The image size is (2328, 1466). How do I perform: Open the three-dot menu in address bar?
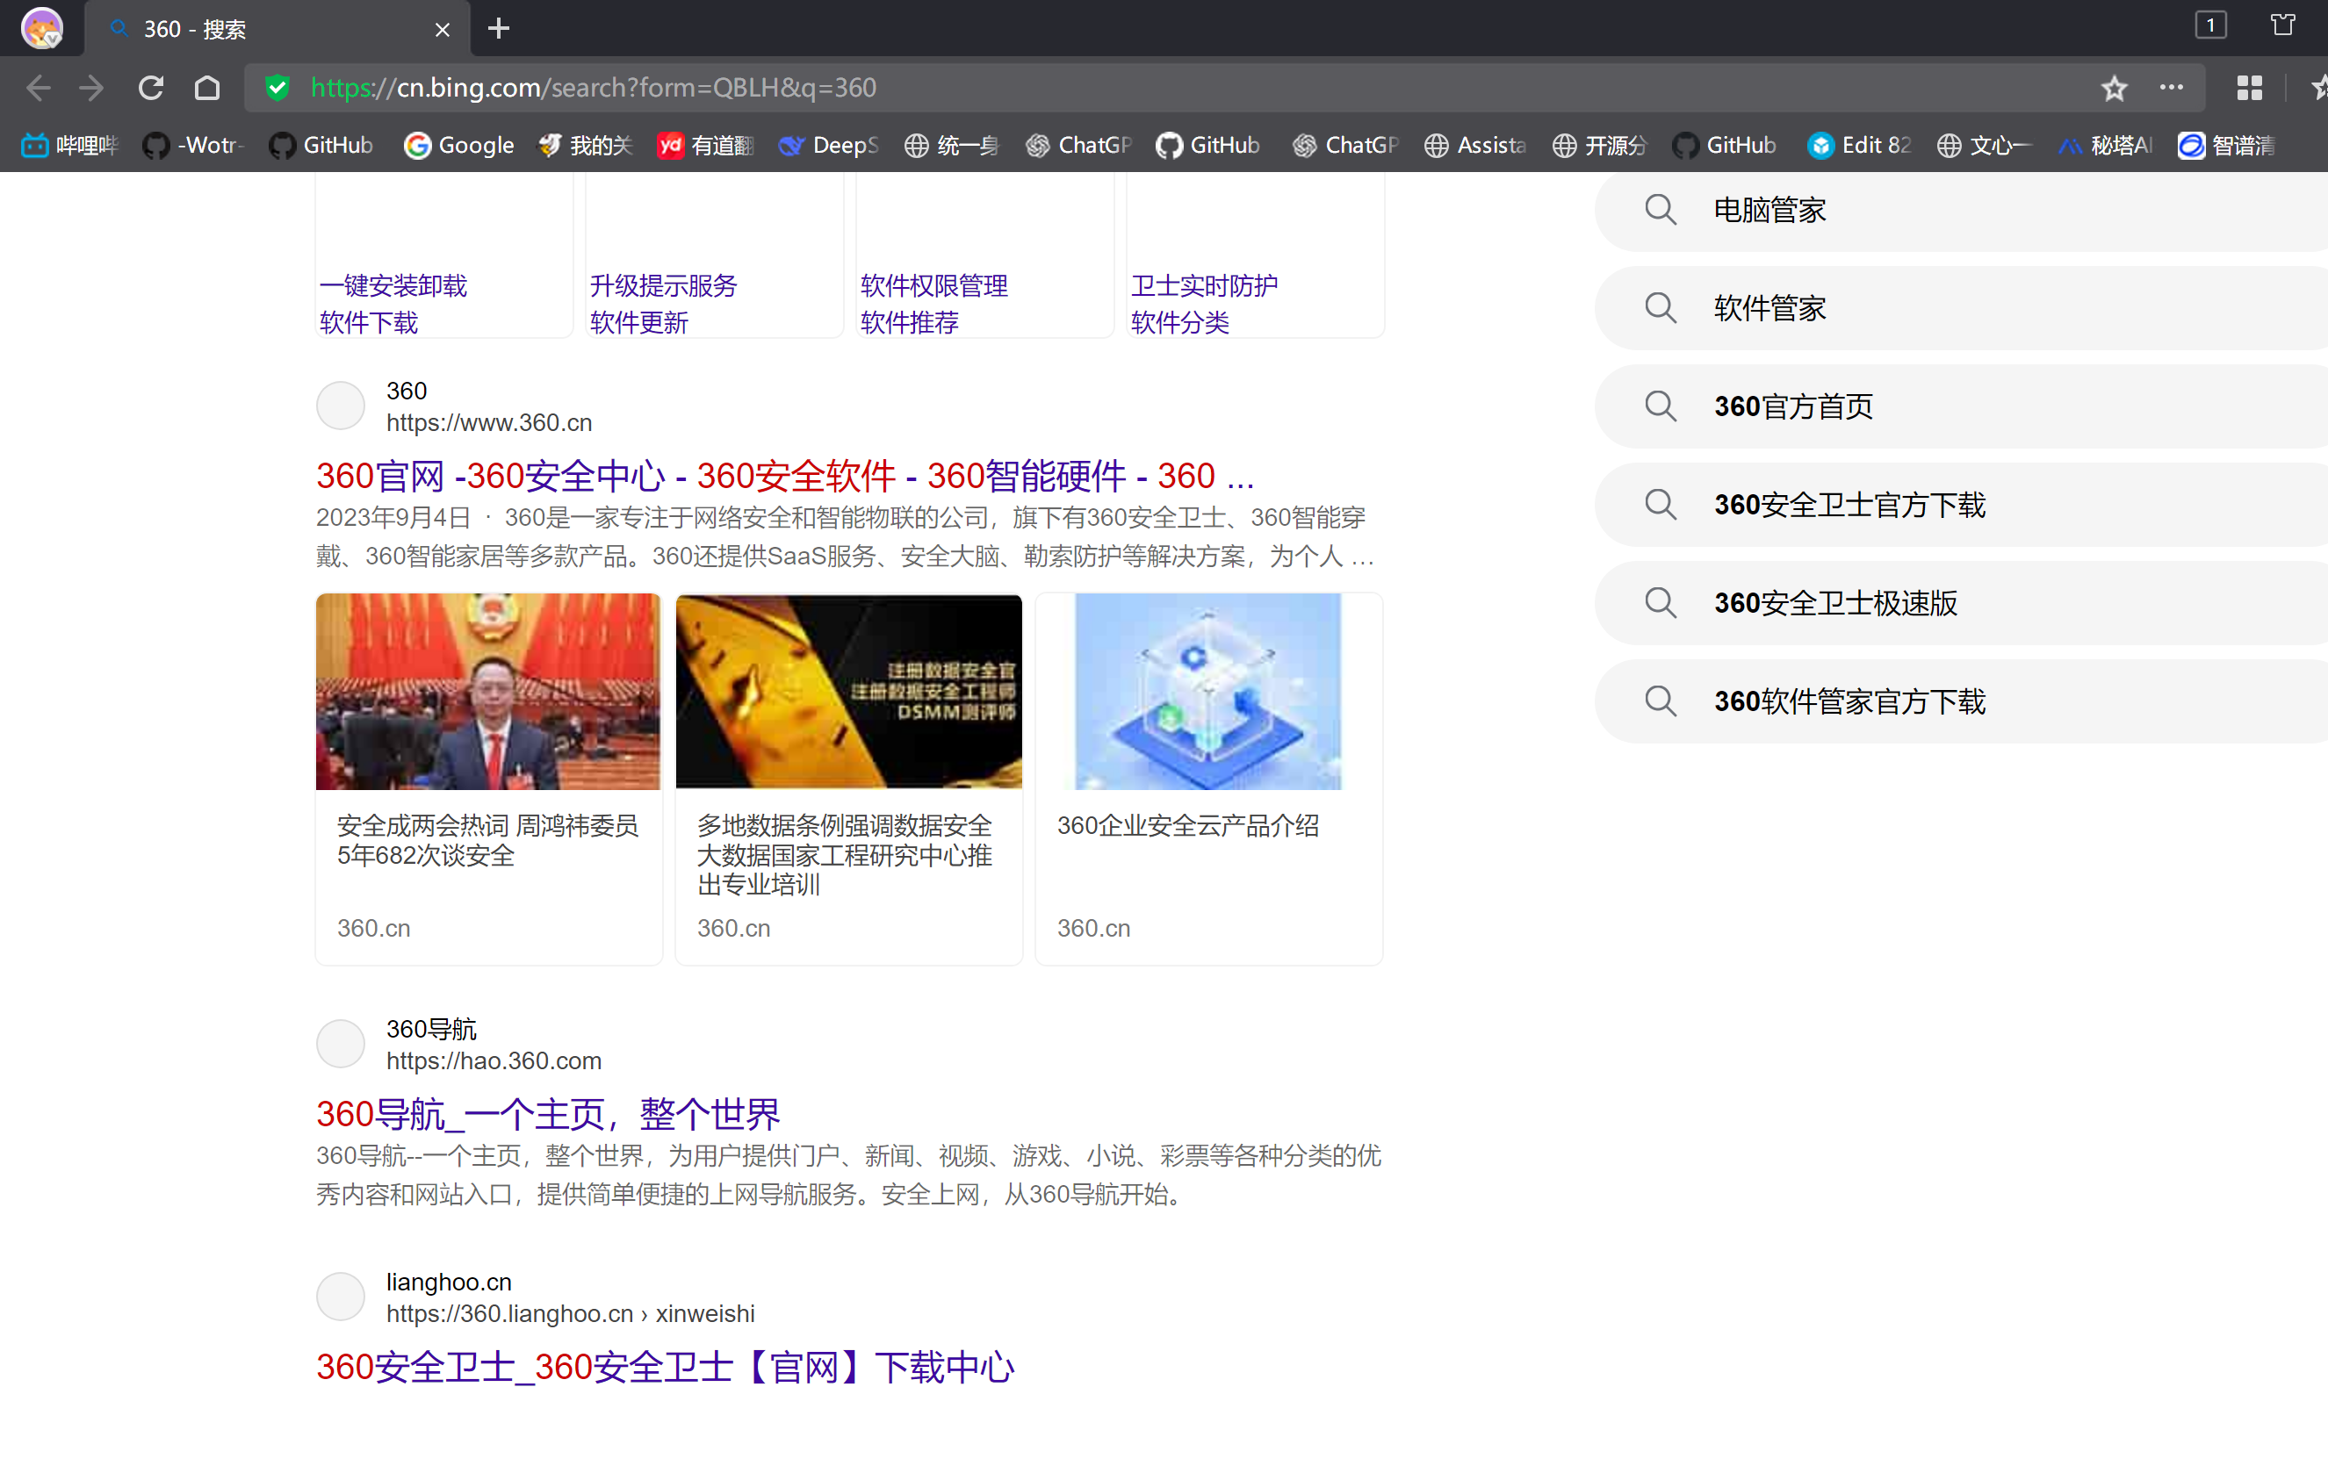[x=2172, y=88]
